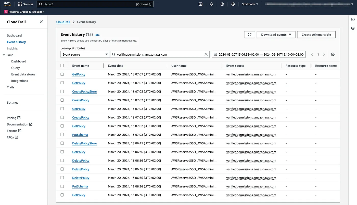Viewport: 357px width, 205px height.
Task: Check the last GetPolicy row checkbox
Action: pyautogui.click(x=62, y=195)
